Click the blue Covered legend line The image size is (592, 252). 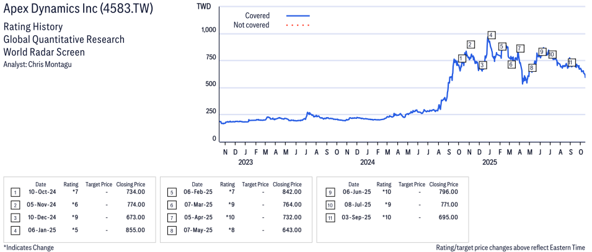coord(298,15)
